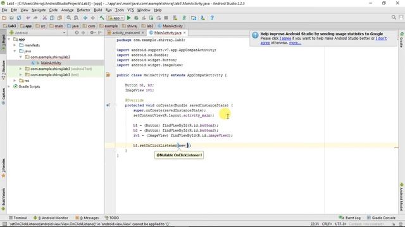The width and height of the screenshot is (405, 227).
Task: Toggle the Build Variants side panel
Action: pyautogui.click(x=3, y=200)
